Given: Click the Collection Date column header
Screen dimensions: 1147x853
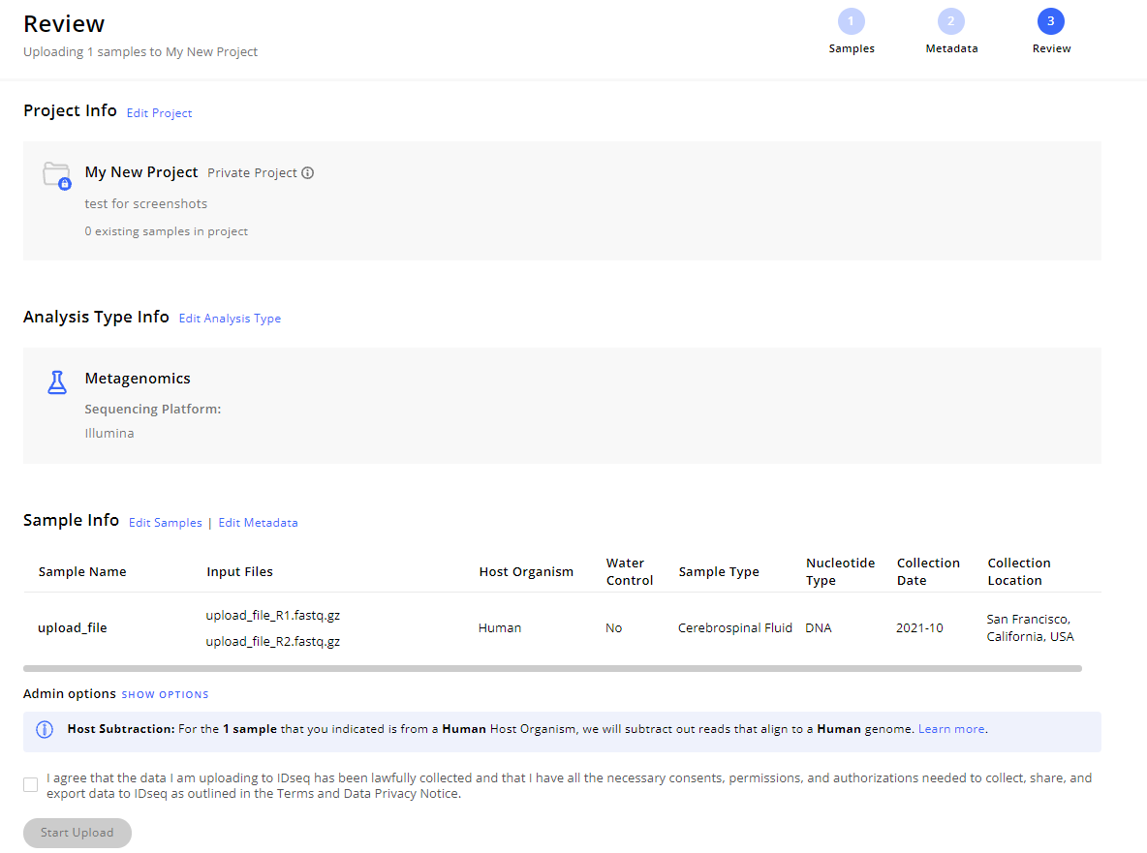Looking at the screenshot, I should [928, 571].
